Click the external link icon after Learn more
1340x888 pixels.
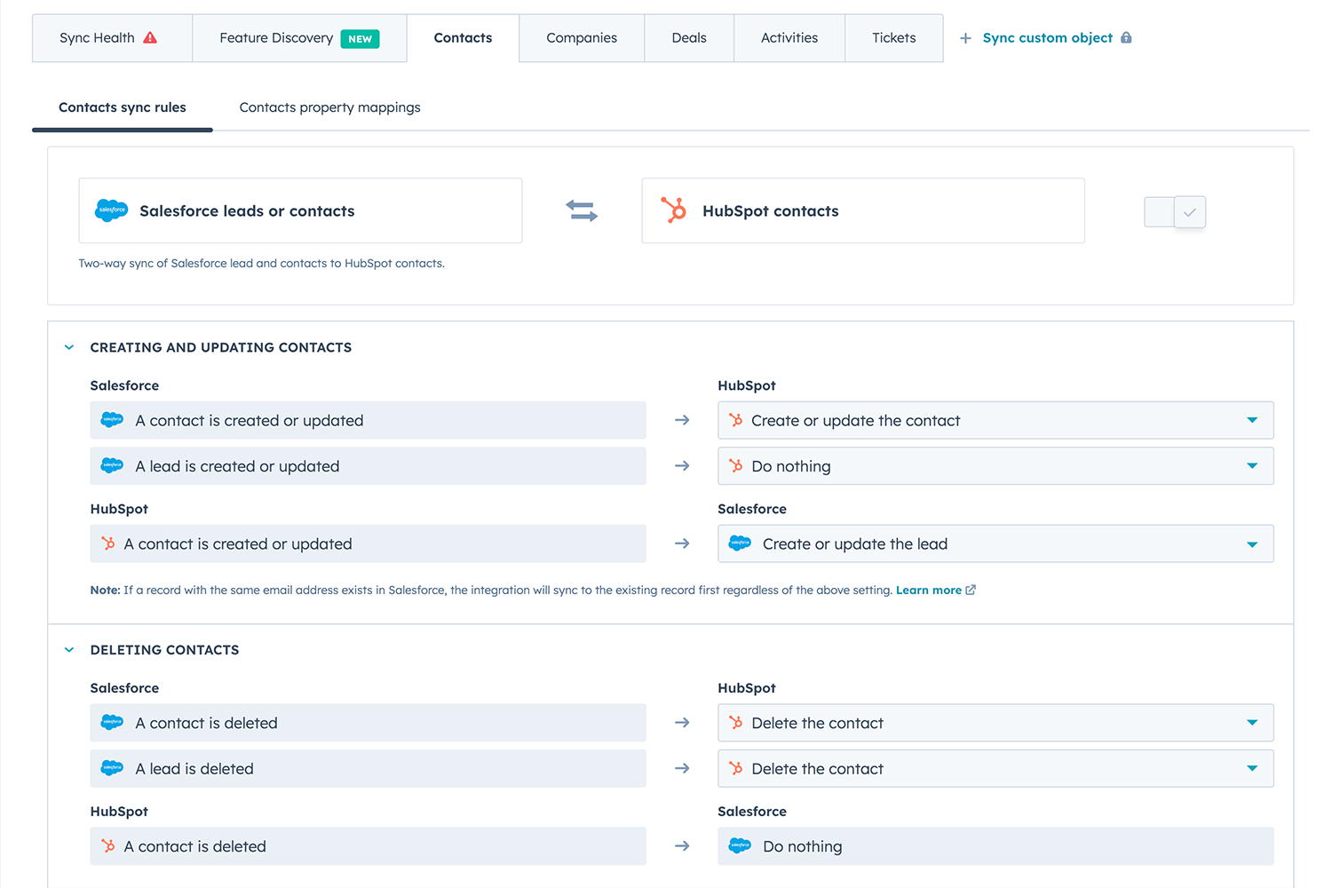pos(971,590)
